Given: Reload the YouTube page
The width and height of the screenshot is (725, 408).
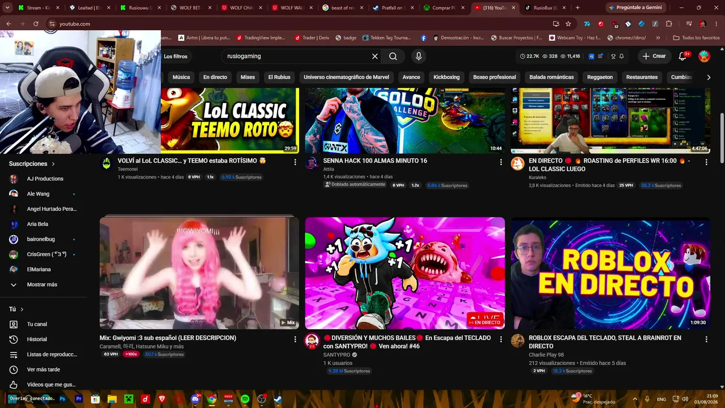Looking at the screenshot, I should coord(36,24).
